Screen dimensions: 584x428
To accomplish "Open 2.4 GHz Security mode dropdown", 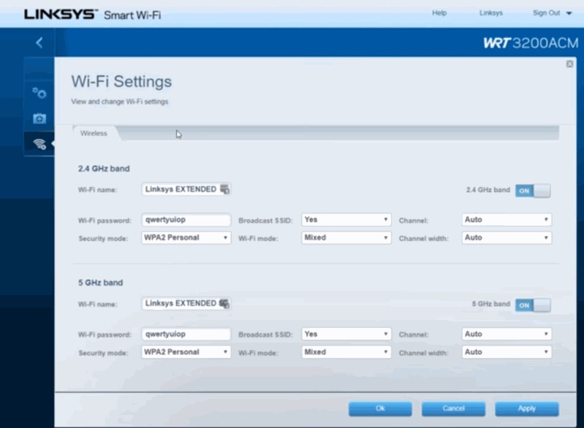I will tap(186, 237).
